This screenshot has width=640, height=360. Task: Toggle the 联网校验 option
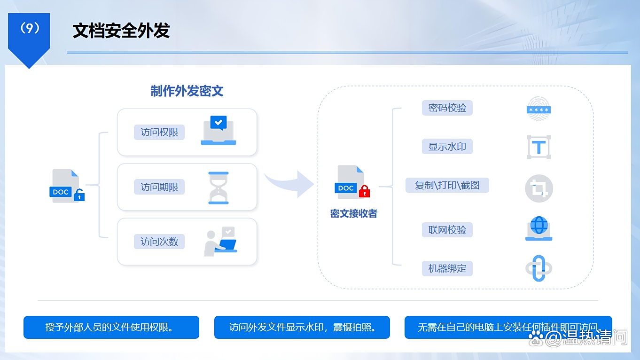coord(447,229)
